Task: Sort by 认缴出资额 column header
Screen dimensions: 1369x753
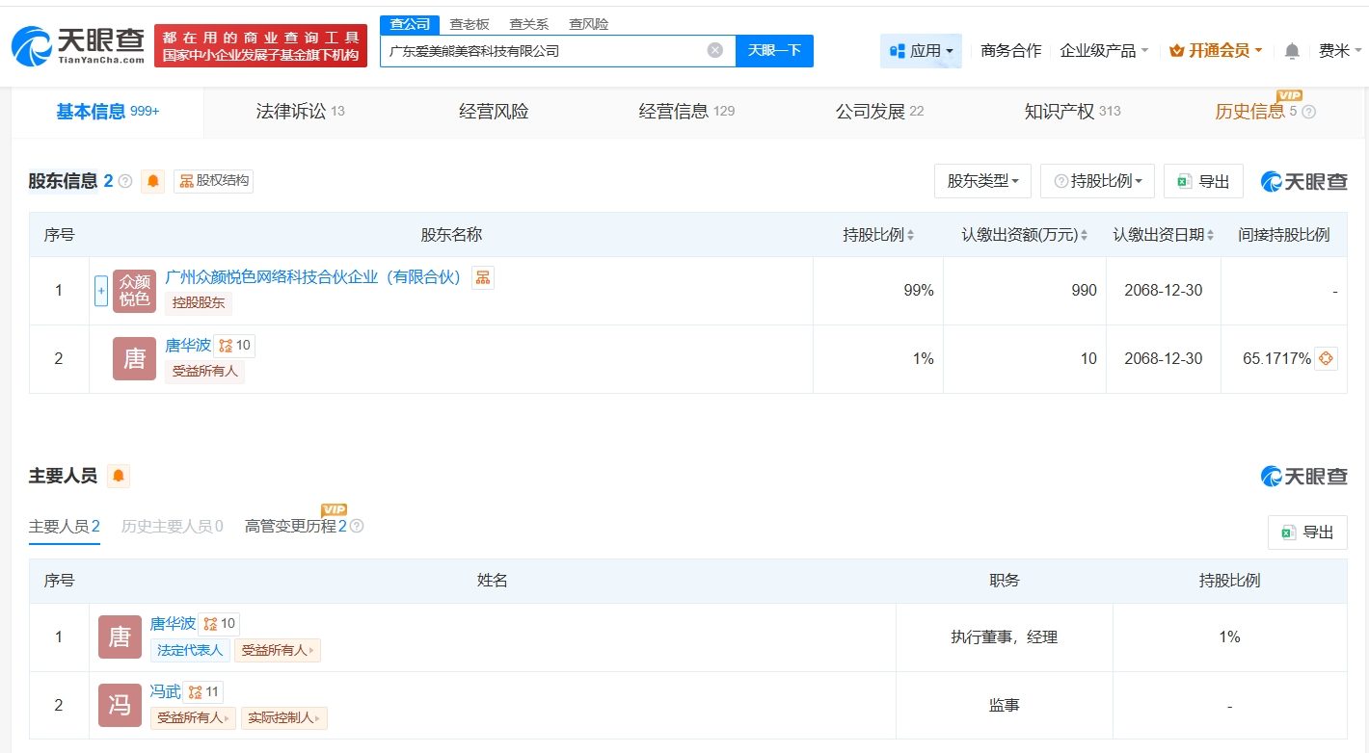Action: pos(1024,235)
